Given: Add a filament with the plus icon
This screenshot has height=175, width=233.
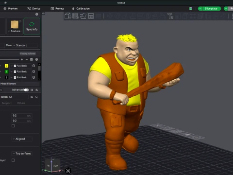Looking at the screenshot, I should click(22, 59).
